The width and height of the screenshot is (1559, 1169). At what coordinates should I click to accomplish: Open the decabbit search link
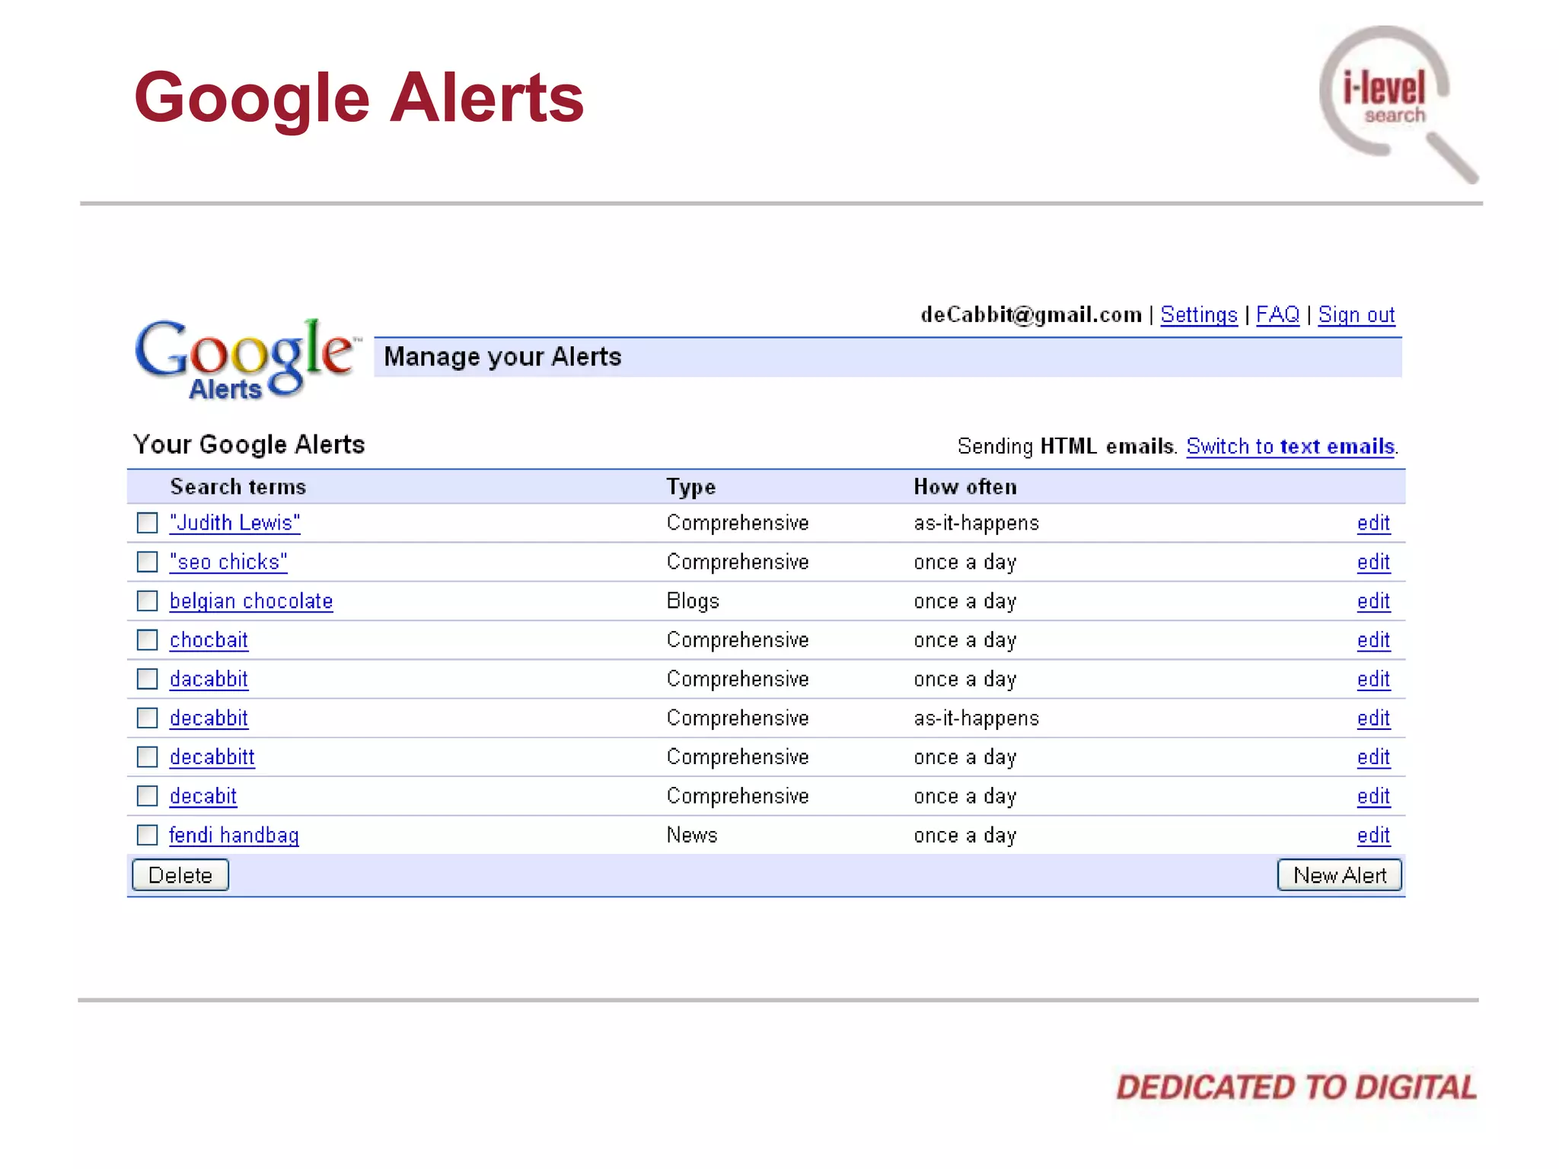point(209,718)
